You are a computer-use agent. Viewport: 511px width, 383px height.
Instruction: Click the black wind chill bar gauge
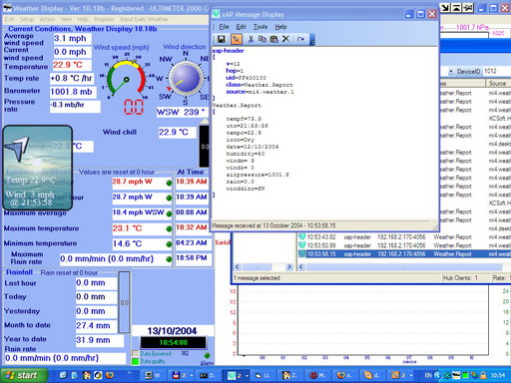point(205,146)
